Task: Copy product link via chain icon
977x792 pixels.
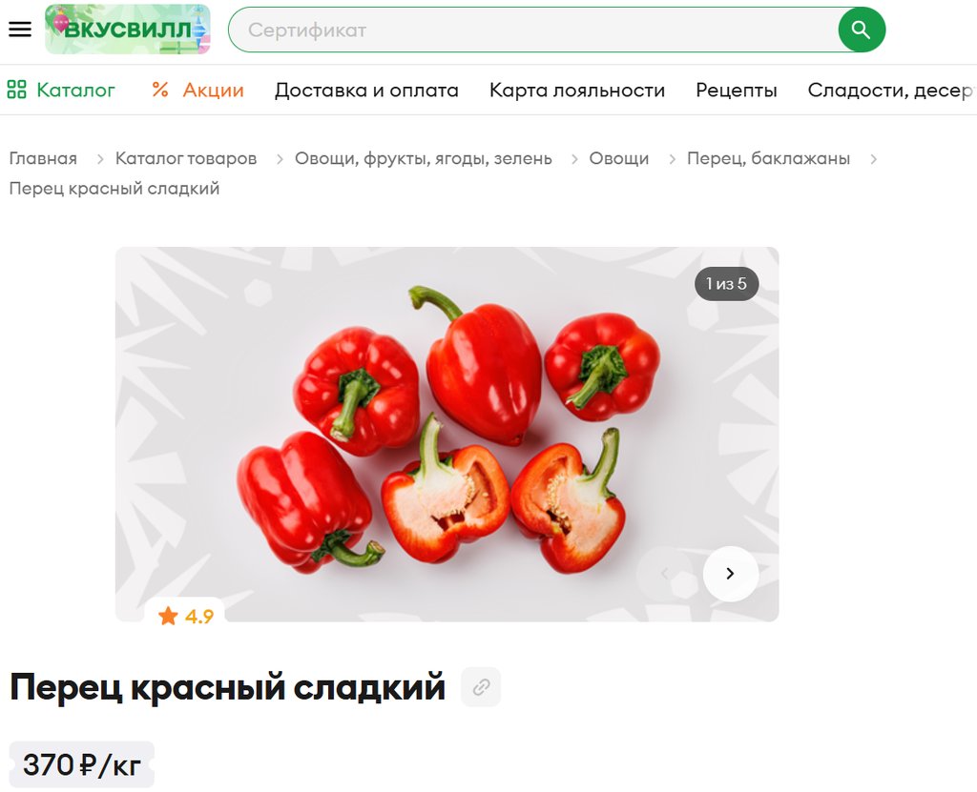Action: tap(481, 687)
